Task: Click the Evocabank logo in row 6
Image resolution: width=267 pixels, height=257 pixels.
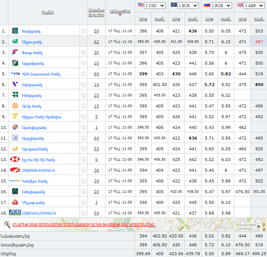Action: click(15, 84)
